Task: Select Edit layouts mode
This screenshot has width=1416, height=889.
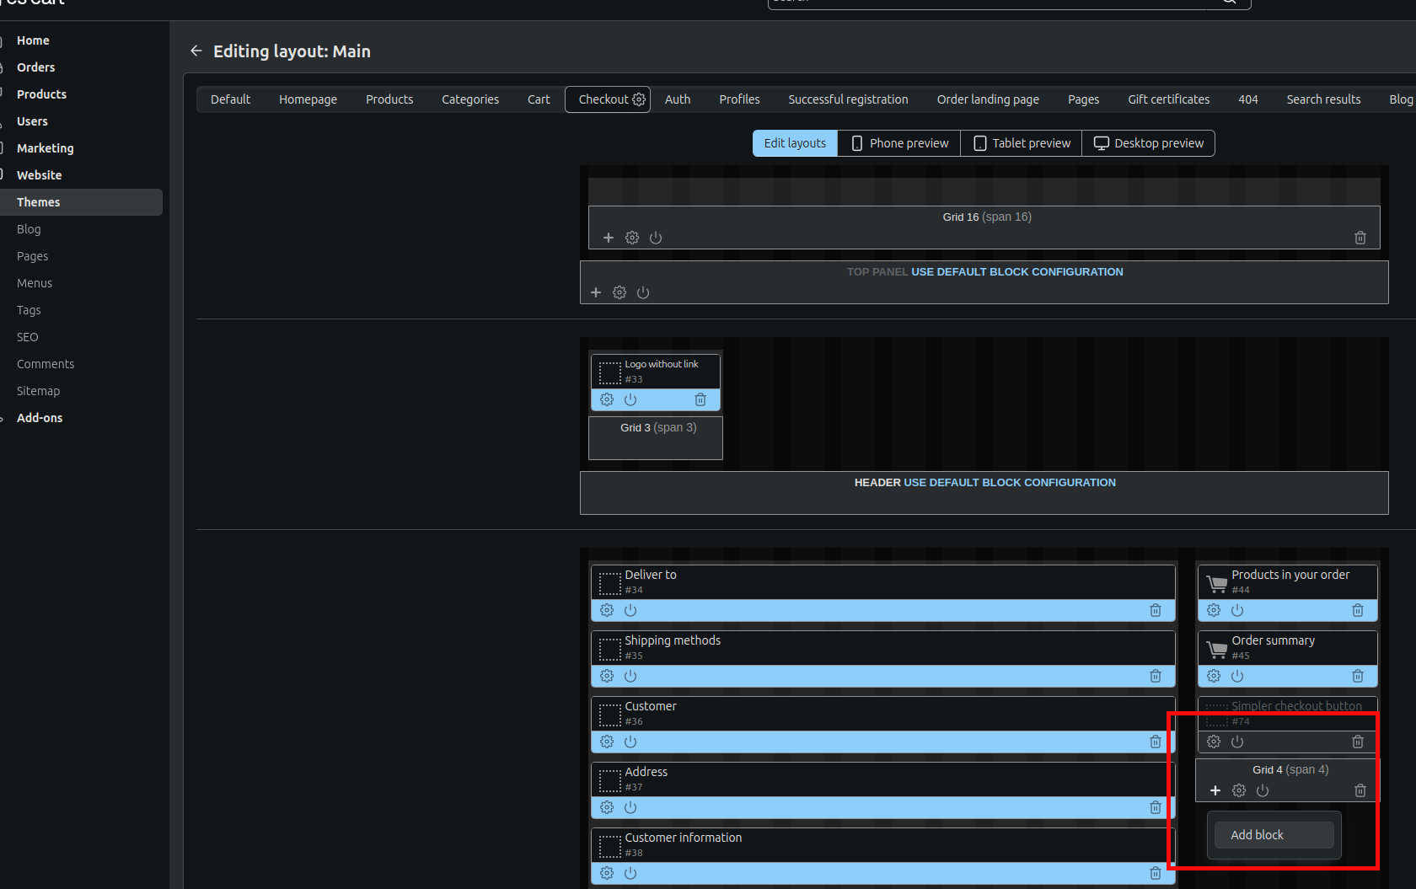Action: 795,143
